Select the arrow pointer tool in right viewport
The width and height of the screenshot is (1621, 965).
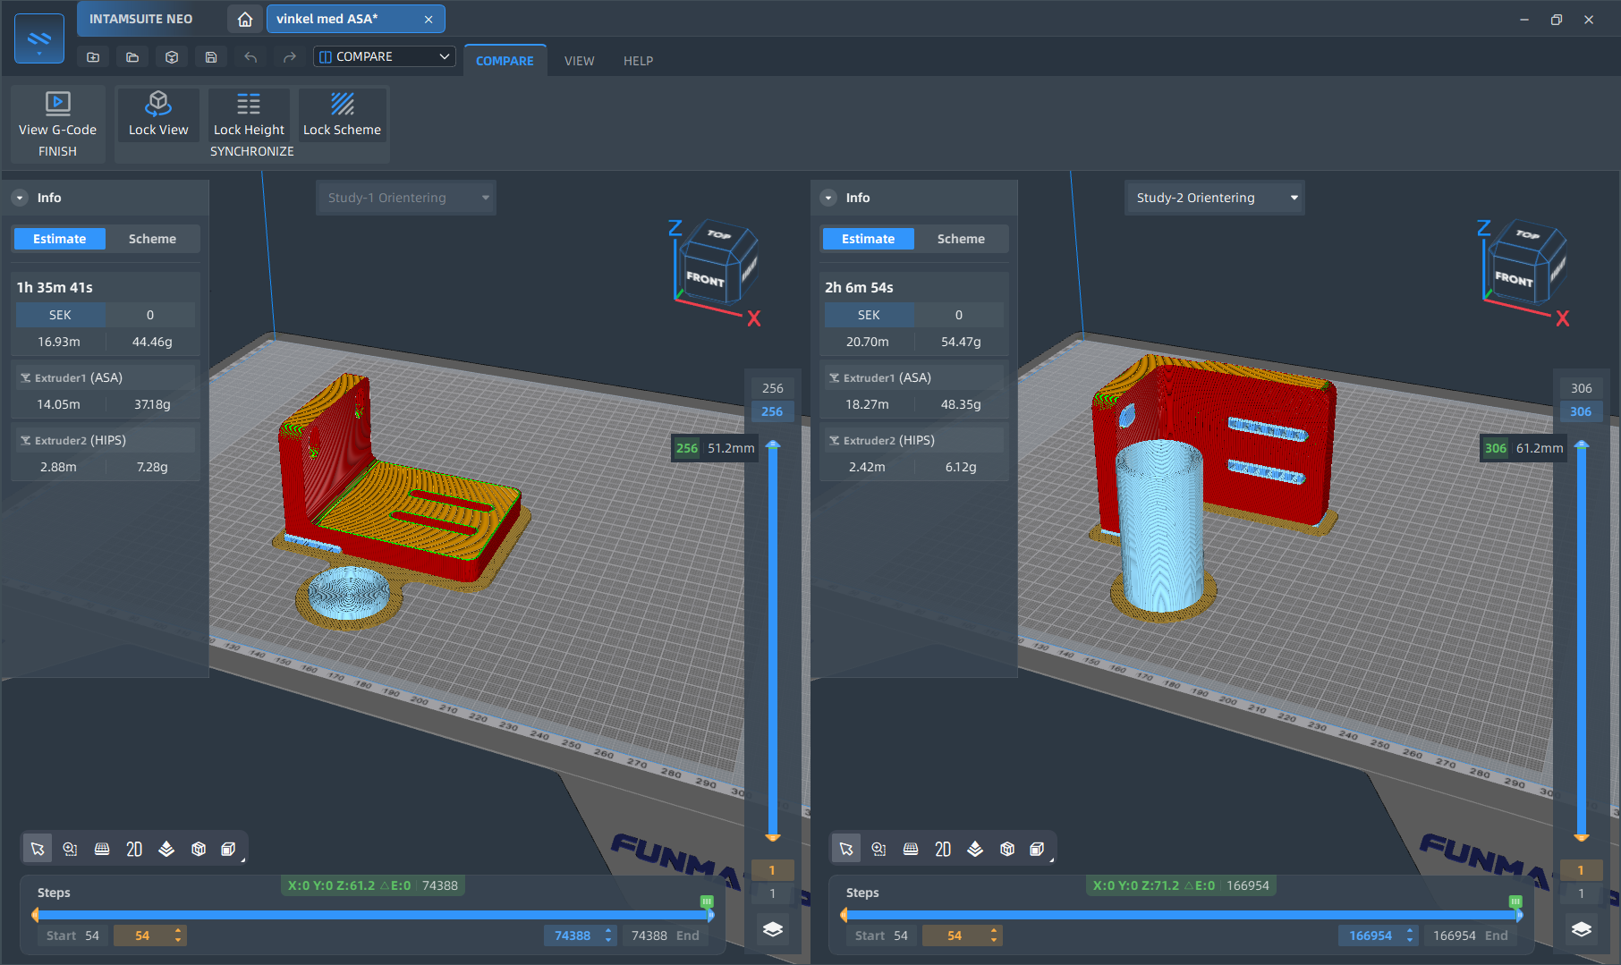tap(846, 849)
